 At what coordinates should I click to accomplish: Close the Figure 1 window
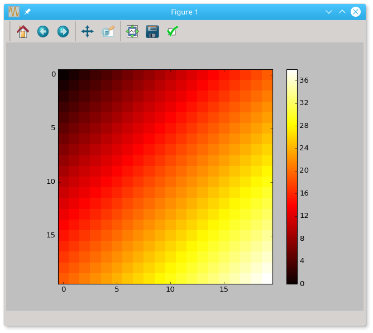coord(356,12)
